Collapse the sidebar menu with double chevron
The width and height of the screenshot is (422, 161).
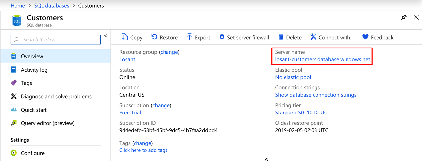[105, 35]
